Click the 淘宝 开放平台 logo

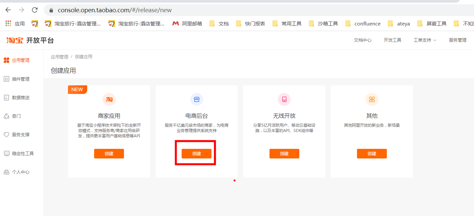30,40
